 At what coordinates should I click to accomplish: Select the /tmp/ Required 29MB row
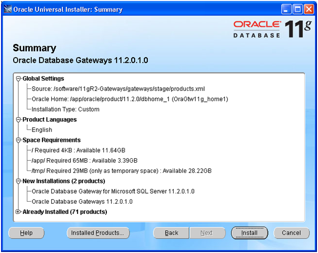point(122,171)
